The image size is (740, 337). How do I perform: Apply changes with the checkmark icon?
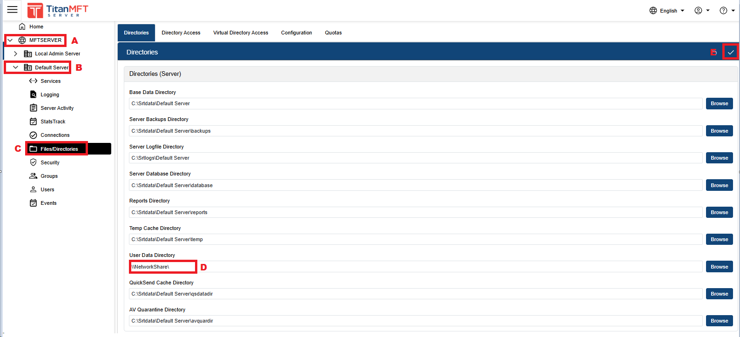[x=730, y=52]
